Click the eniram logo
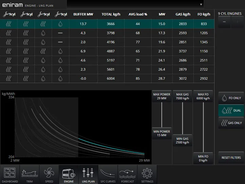 [x=13, y=5]
